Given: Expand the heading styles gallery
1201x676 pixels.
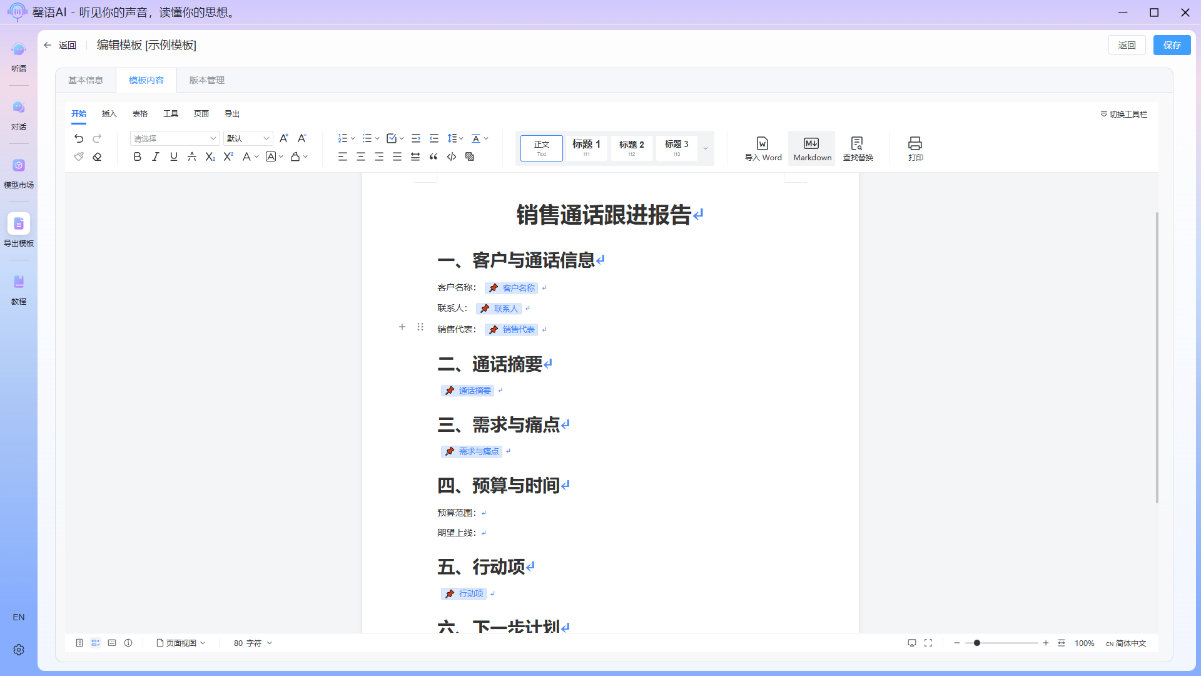Looking at the screenshot, I should pos(706,148).
